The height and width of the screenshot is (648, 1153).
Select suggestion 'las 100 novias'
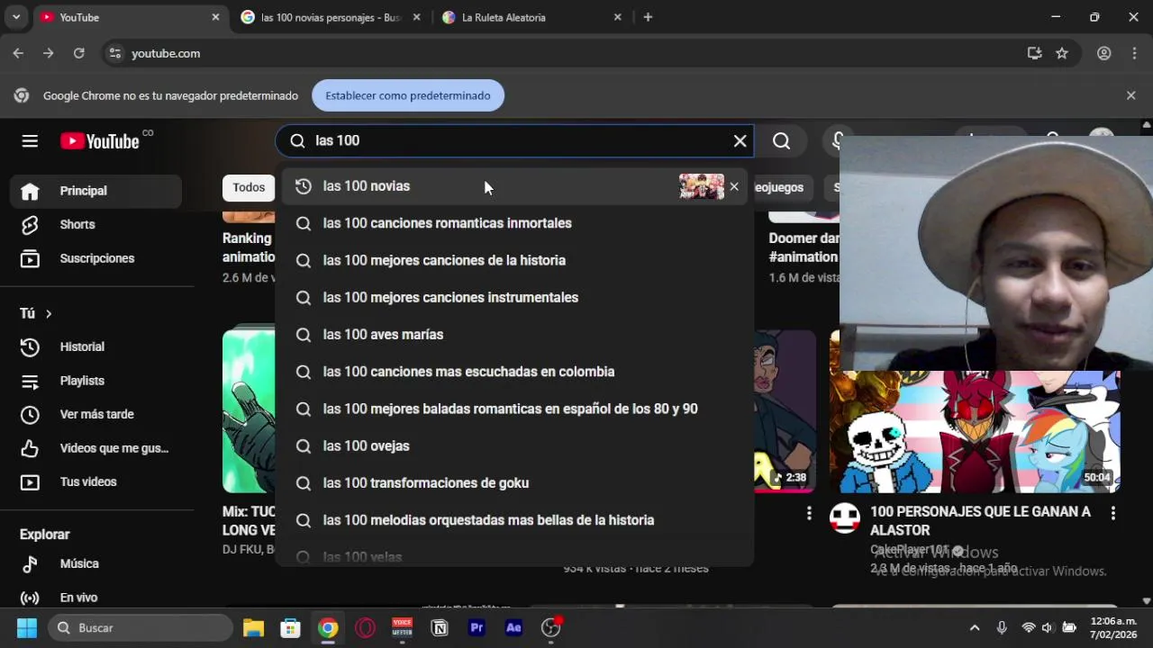pos(514,186)
